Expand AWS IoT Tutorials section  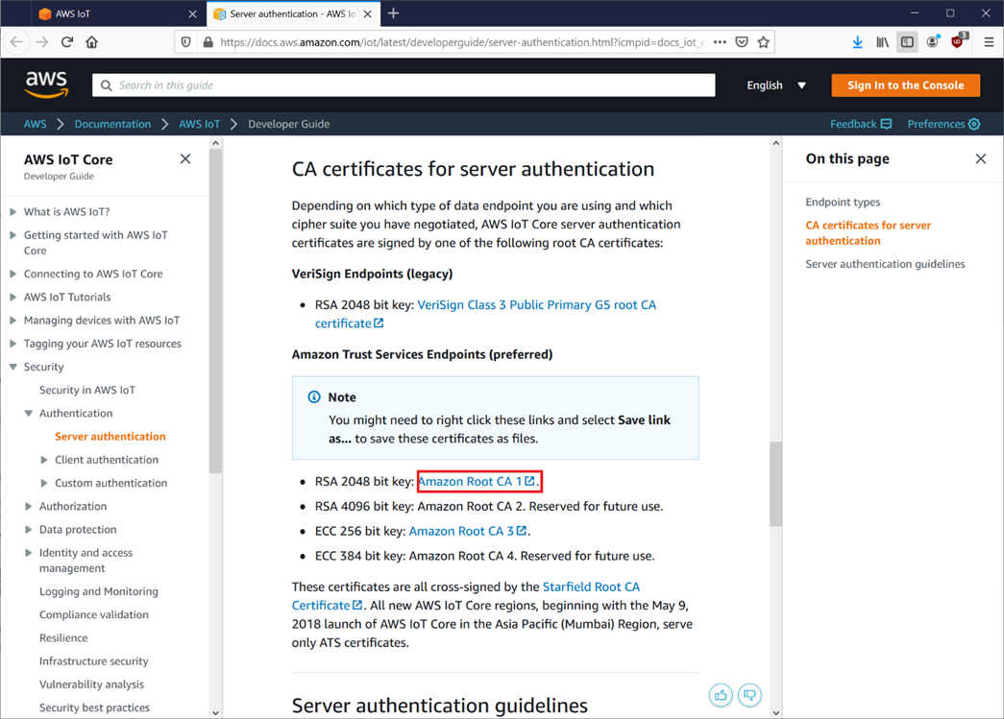coord(12,297)
